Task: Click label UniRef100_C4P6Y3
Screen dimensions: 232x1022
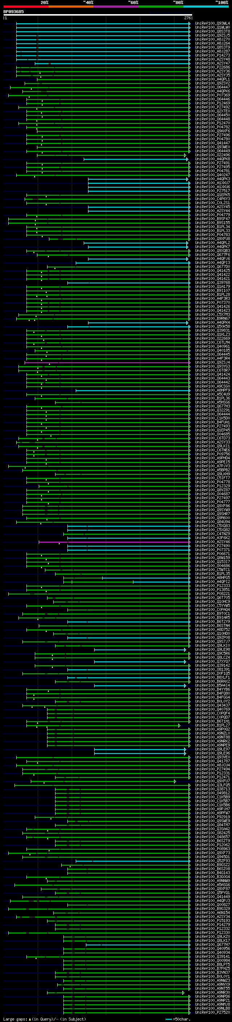Action: pyautogui.click(x=212, y=199)
